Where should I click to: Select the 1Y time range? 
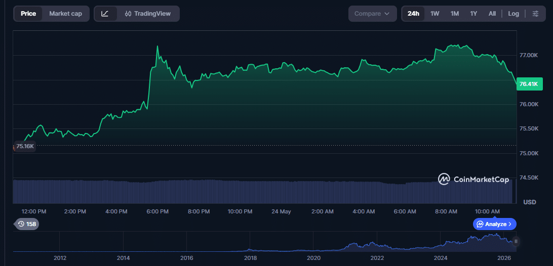(473, 14)
